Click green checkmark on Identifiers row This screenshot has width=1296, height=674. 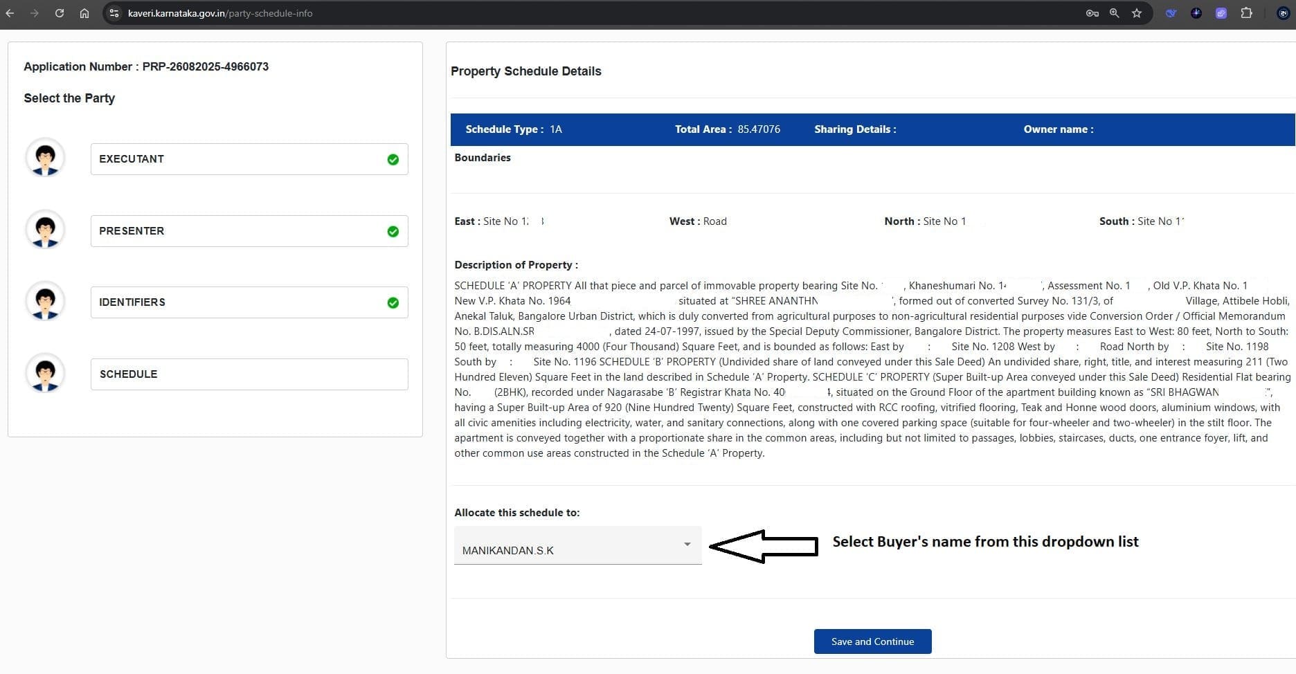(x=393, y=303)
